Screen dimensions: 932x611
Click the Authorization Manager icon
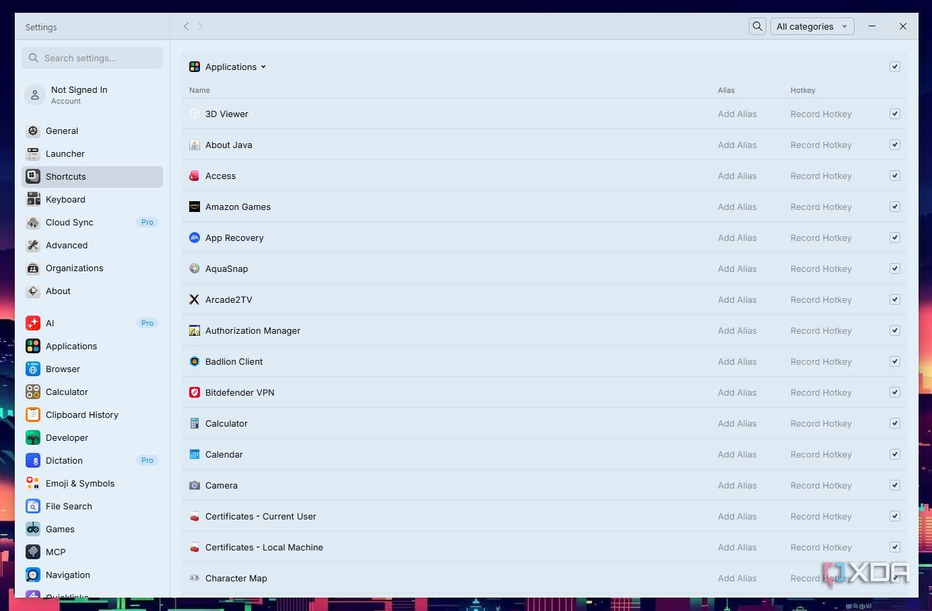point(195,330)
